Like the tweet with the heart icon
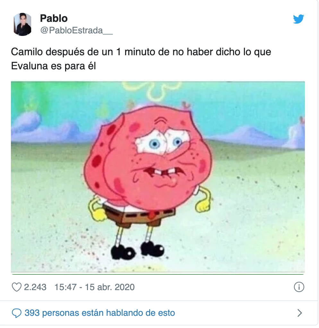 click(x=16, y=287)
